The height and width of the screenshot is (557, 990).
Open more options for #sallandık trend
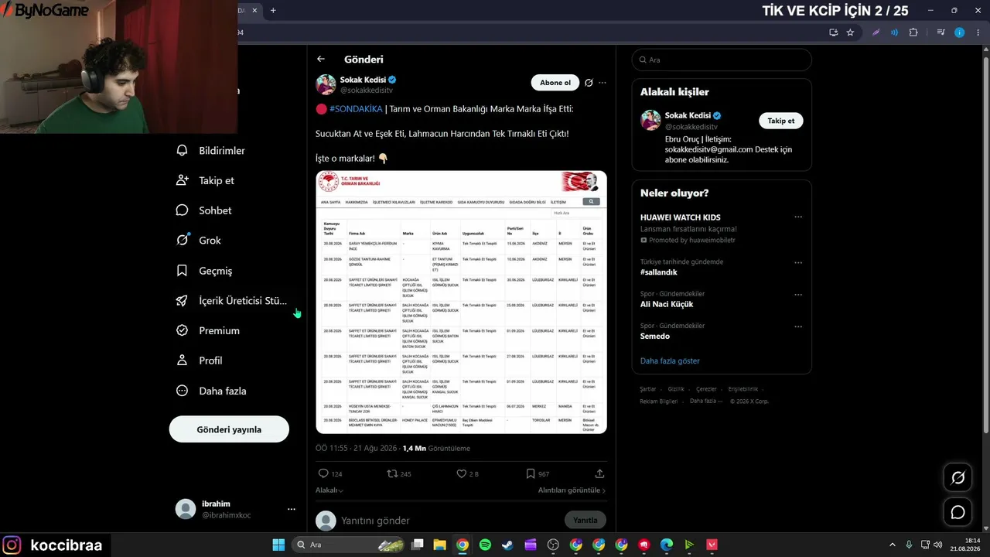pos(798,263)
